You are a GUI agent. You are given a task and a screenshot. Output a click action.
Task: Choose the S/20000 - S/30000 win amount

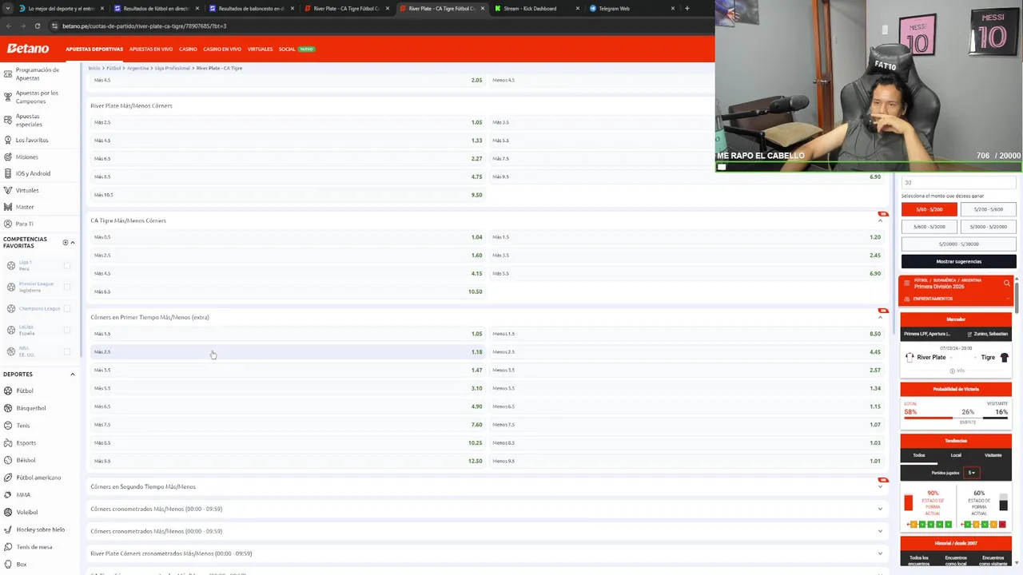click(x=959, y=244)
